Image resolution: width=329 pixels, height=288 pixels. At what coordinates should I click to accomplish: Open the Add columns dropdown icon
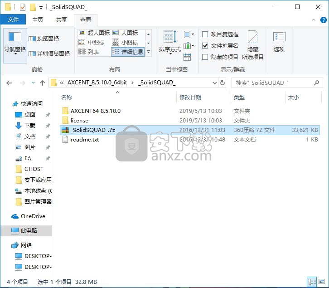point(189,46)
